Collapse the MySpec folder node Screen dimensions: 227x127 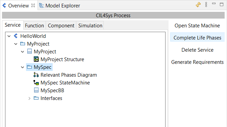pos(22,67)
